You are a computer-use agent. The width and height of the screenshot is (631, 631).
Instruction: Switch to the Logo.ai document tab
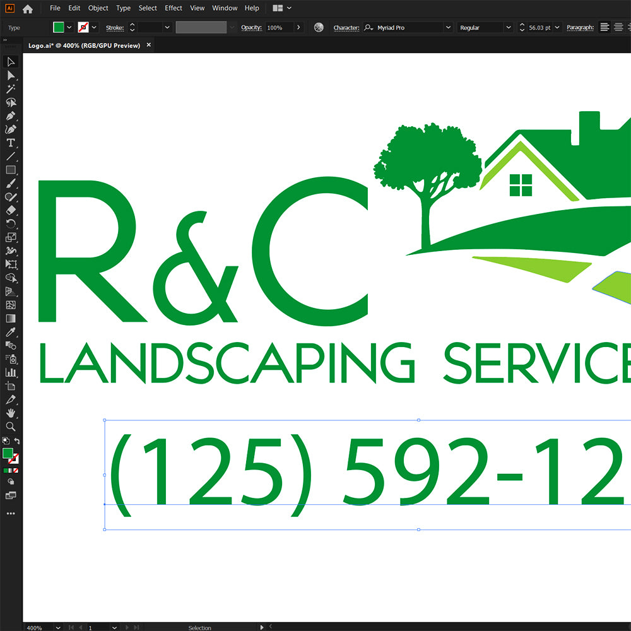(84, 45)
